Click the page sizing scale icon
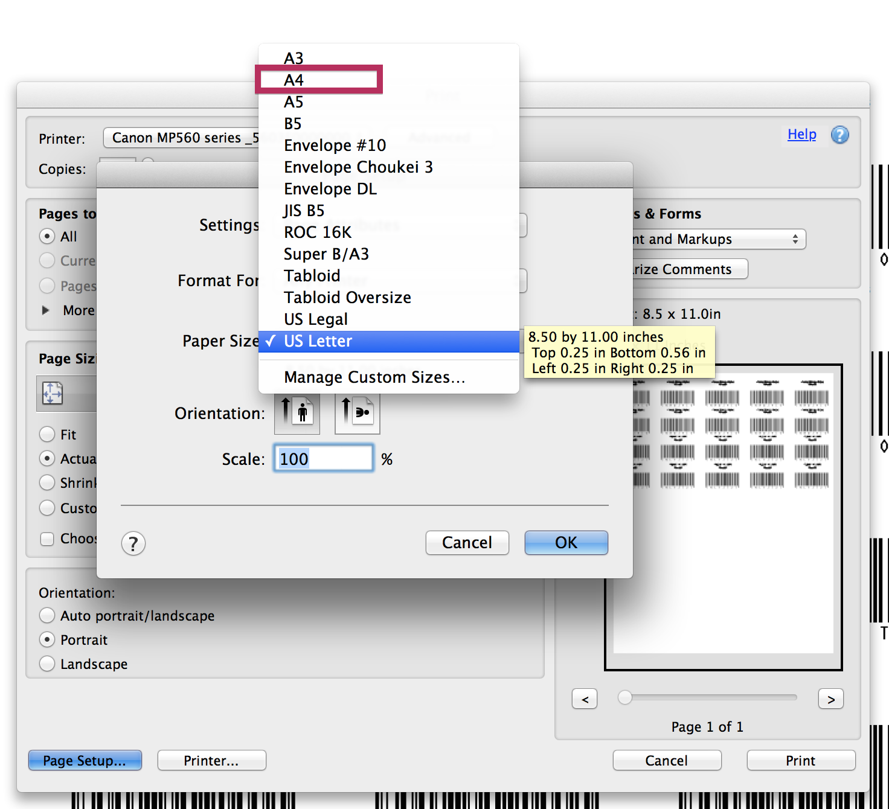889x809 pixels. [x=53, y=392]
